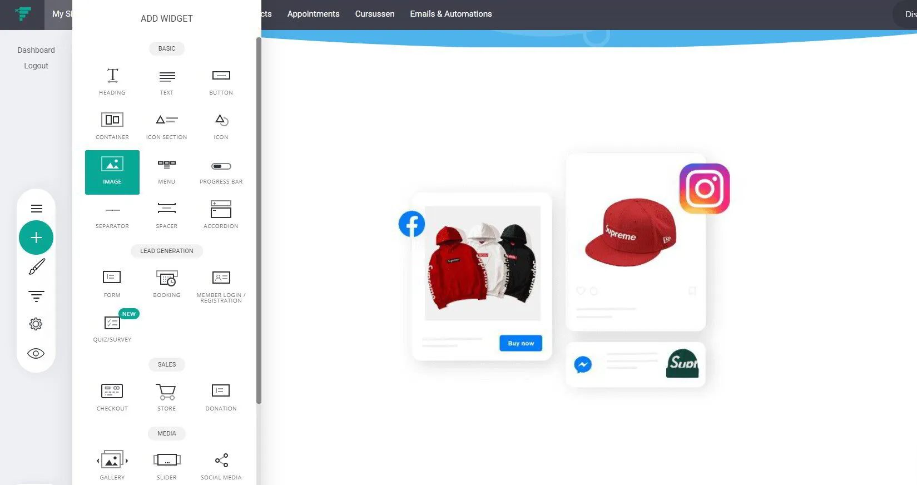
Task: Select the Heading widget
Action: (112, 81)
